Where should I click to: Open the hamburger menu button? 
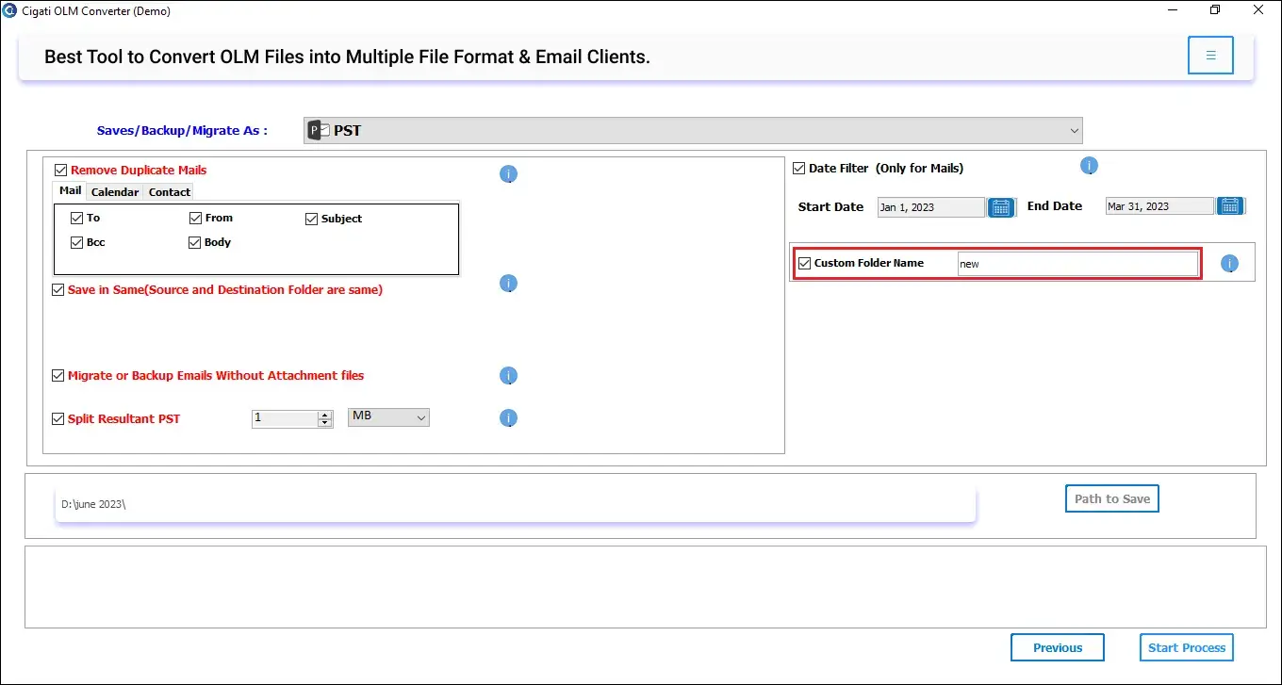1211,56
